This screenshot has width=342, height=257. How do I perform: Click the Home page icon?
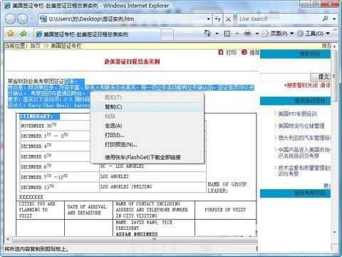click(x=207, y=34)
